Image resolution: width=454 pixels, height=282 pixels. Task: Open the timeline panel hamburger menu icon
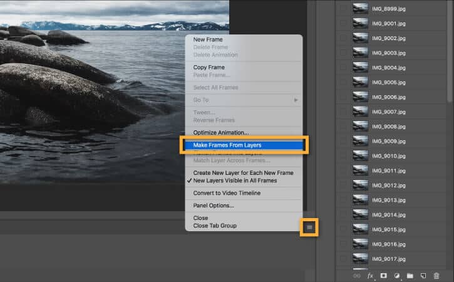click(309, 227)
